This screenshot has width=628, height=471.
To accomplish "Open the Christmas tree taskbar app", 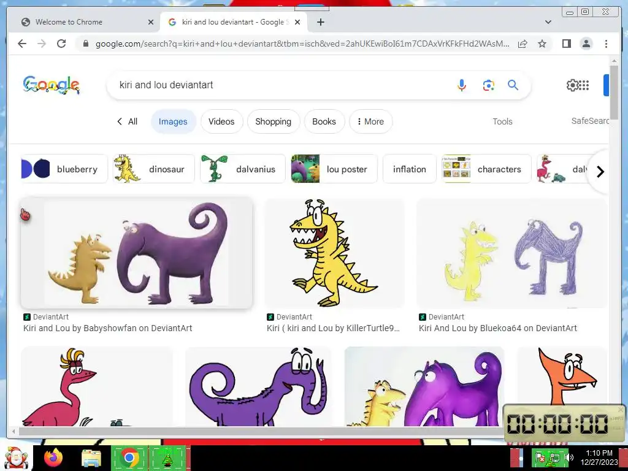I will (x=167, y=458).
